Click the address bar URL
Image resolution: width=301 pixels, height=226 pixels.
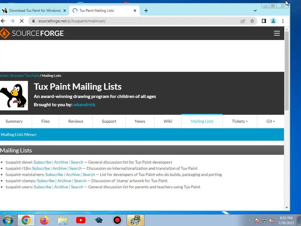pos(72,21)
